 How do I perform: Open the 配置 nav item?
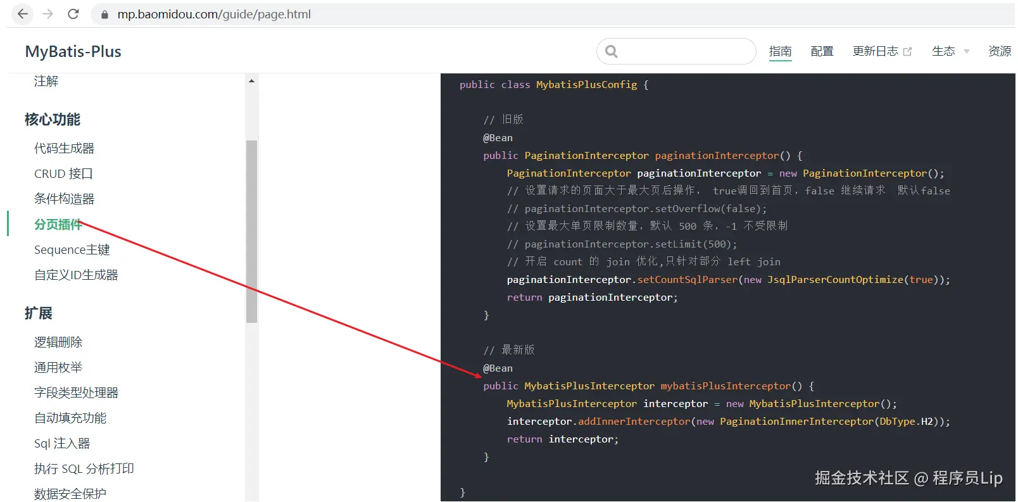(x=822, y=51)
